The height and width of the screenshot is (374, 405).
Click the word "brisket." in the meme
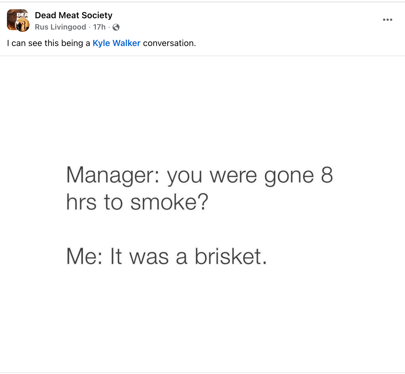coord(231,256)
